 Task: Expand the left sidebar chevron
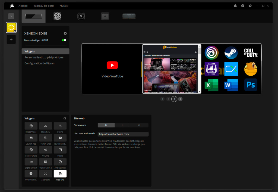click(x=11, y=16)
